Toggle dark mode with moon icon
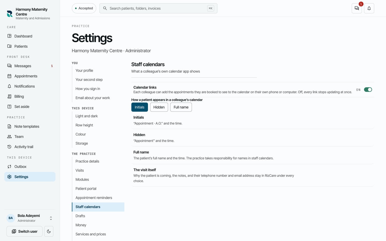The width and height of the screenshot is (386, 241). point(49,231)
